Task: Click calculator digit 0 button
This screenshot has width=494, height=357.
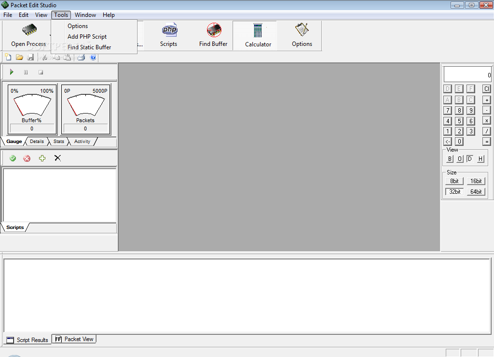Action: (459, 141)
